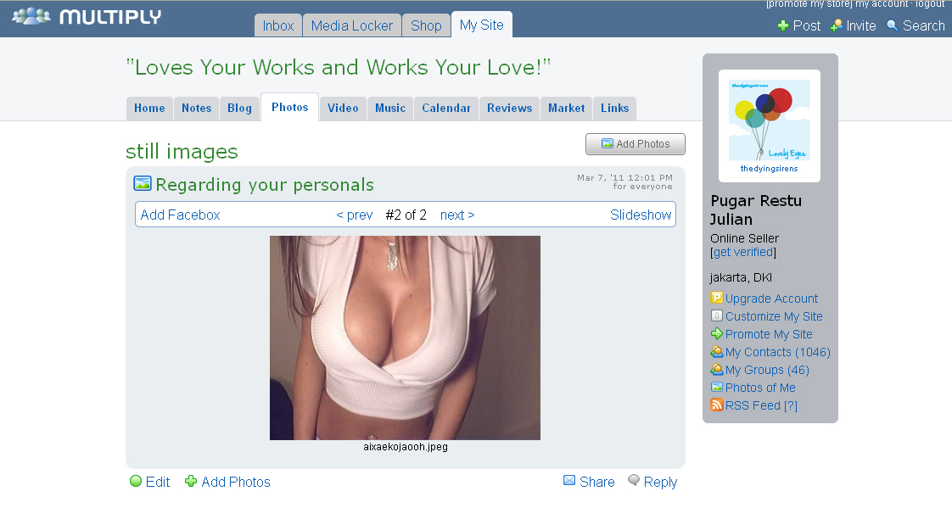
Task: Open the Inbox tab
Action: 278,25
